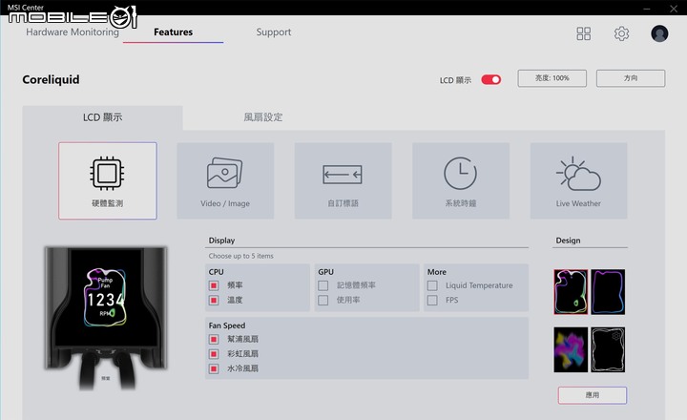Pick the Live Weather display mode

pos(578,180)
